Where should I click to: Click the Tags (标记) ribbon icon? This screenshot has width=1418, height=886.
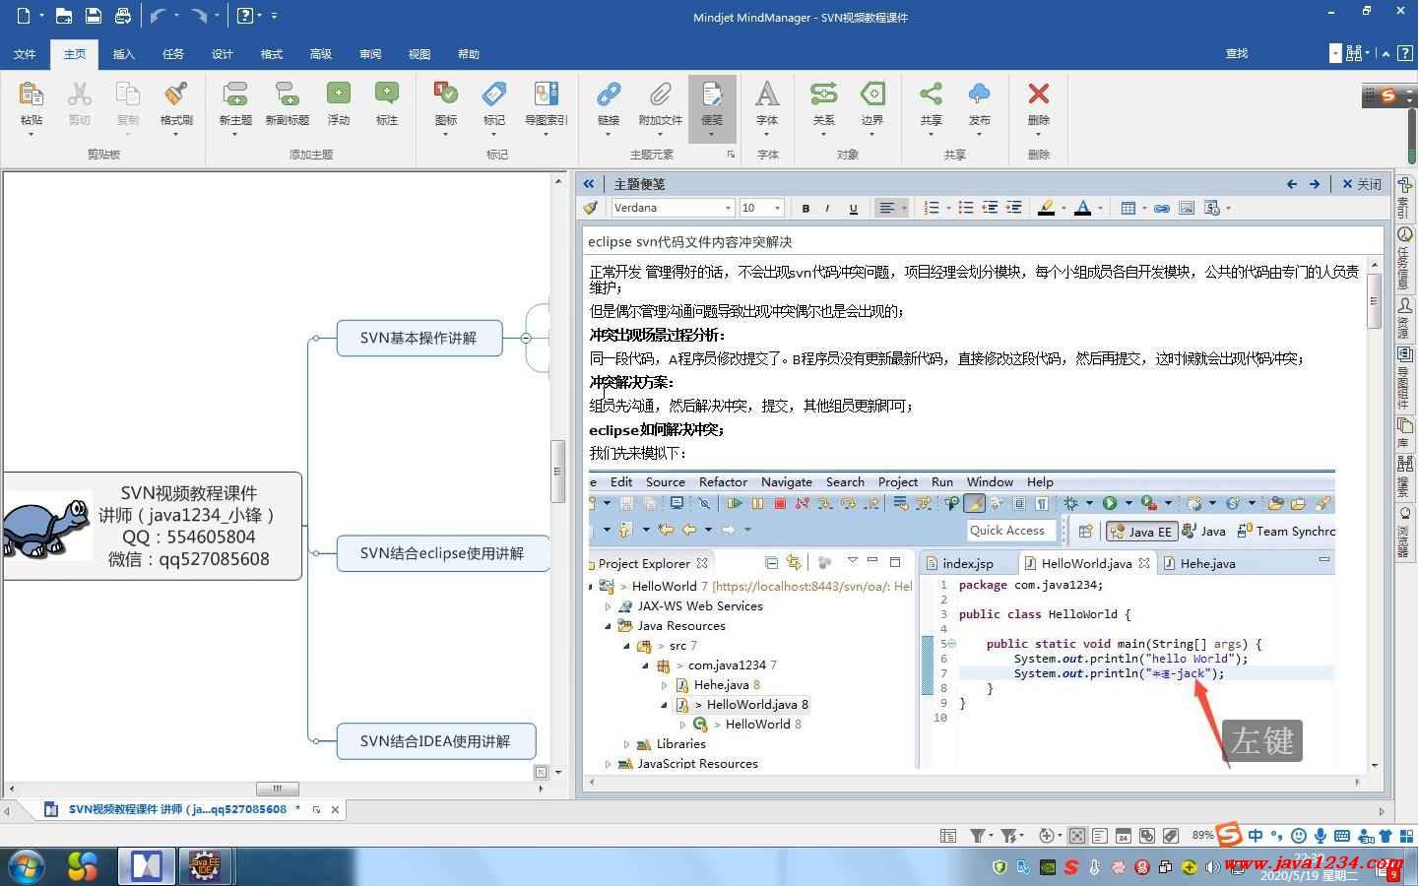tap(494, 95)
